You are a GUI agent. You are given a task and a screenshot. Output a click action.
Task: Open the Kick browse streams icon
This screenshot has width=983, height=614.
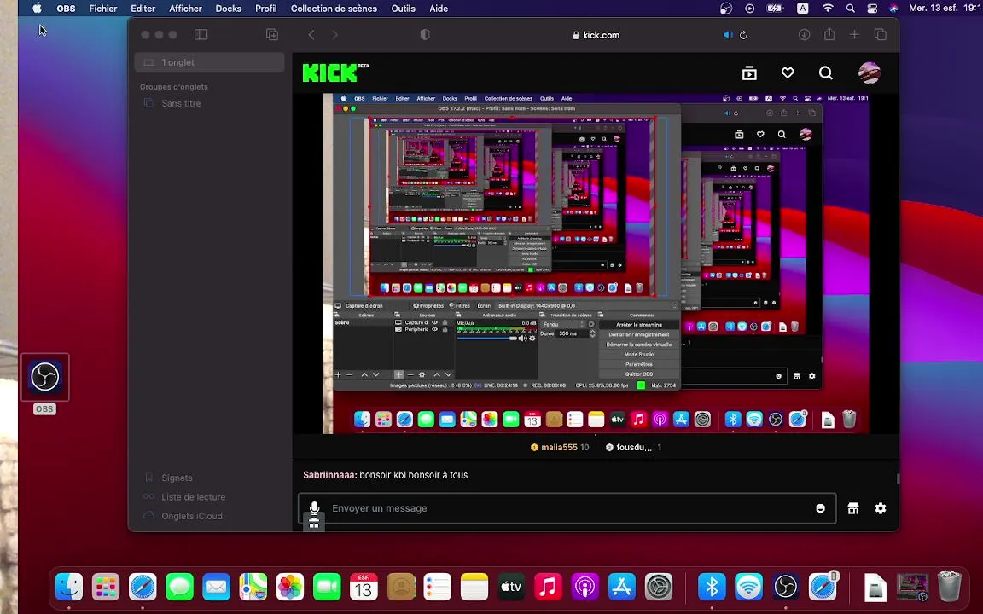[x=749, y=73]
